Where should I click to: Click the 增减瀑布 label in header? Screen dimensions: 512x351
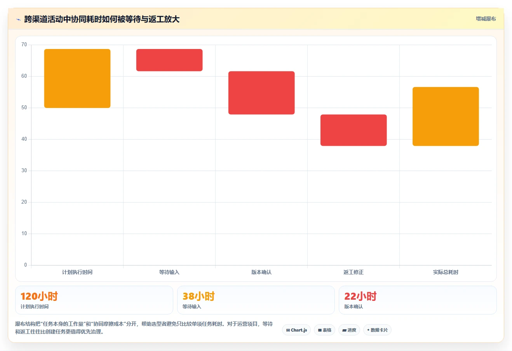pyautogui.click(x=486, y=19)
